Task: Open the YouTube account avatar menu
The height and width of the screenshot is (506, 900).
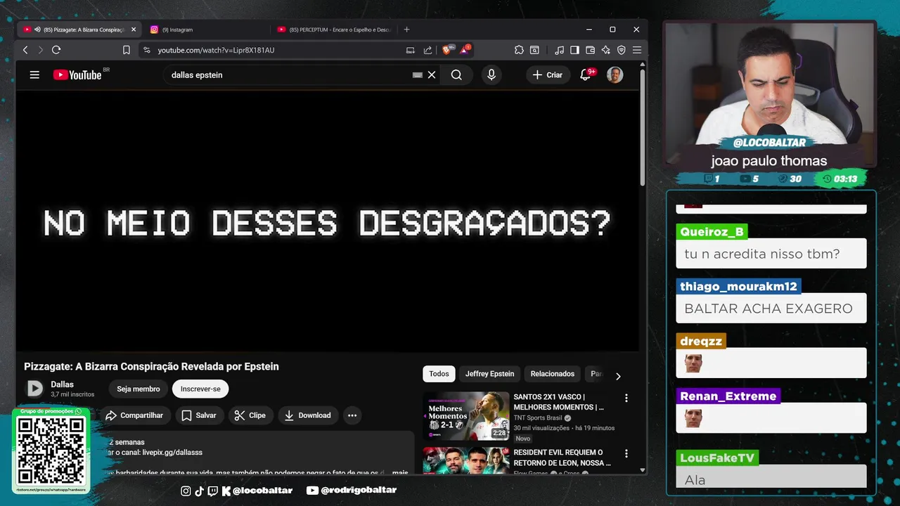Action: [615, 74]
